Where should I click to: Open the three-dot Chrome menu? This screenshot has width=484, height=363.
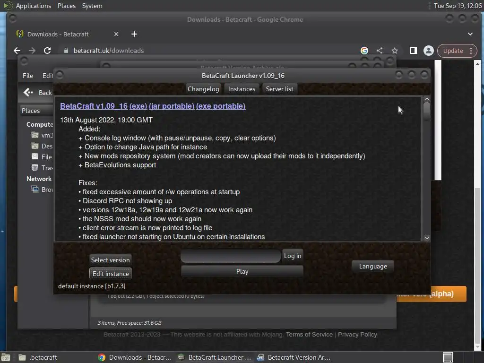click(x=471, y=51)
